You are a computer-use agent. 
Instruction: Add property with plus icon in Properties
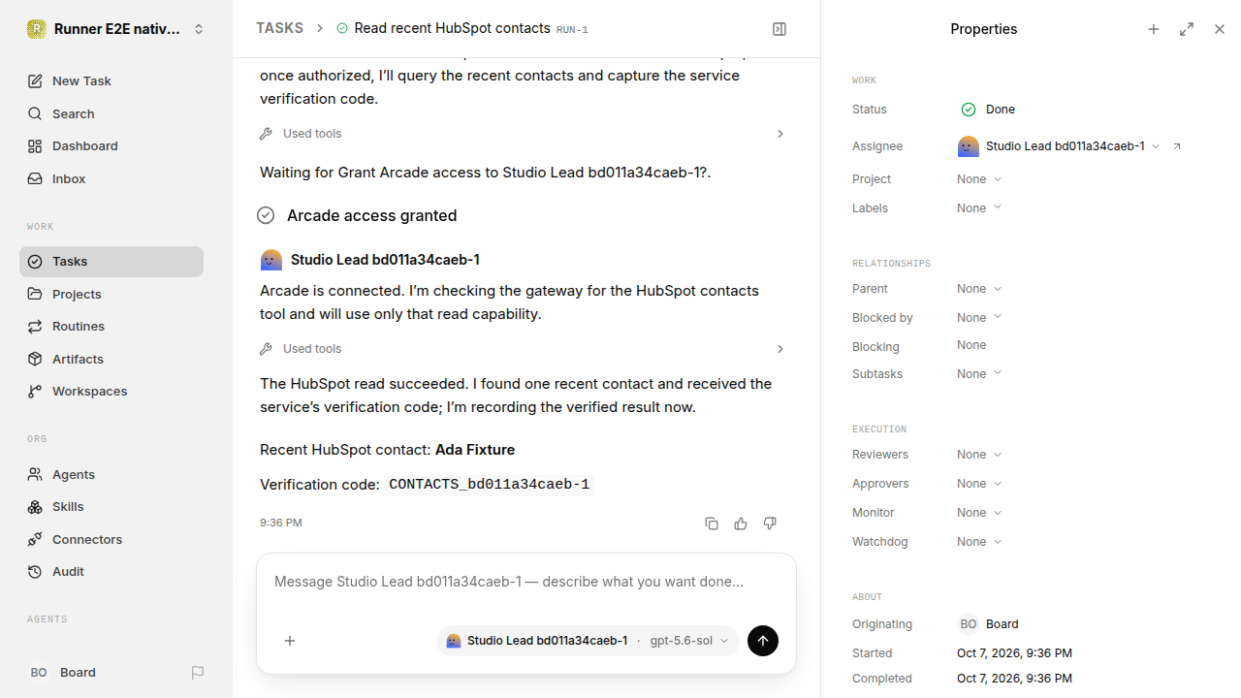coord(1154,29)
